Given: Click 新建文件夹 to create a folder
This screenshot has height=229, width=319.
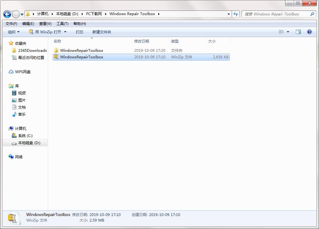Looking at the screenshot, I should tap(102, 32).
